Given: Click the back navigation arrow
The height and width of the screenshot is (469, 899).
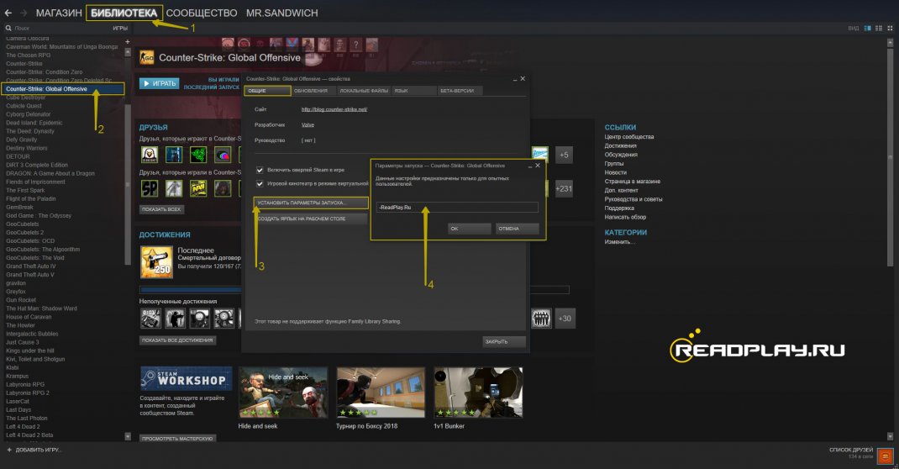Looking at the screenshot, I should [8, 13].
